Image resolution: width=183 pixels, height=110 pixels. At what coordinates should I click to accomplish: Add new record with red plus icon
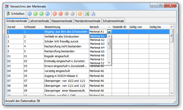[x=55, y=14]
